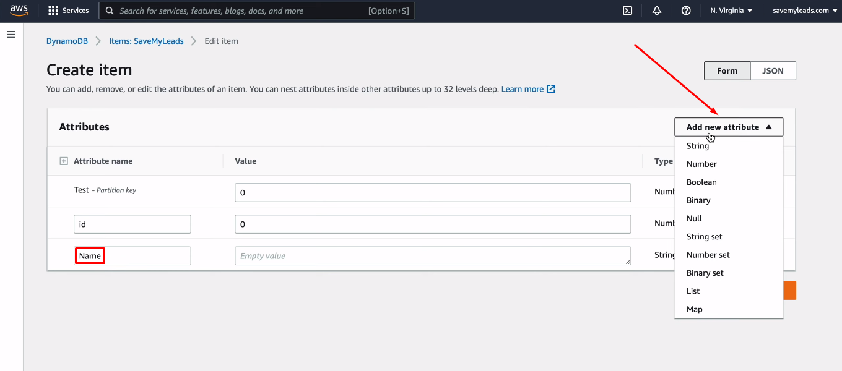Click the Edit item breadcrumb text
This screenshot has width=842, height=371.
(222, 41)
